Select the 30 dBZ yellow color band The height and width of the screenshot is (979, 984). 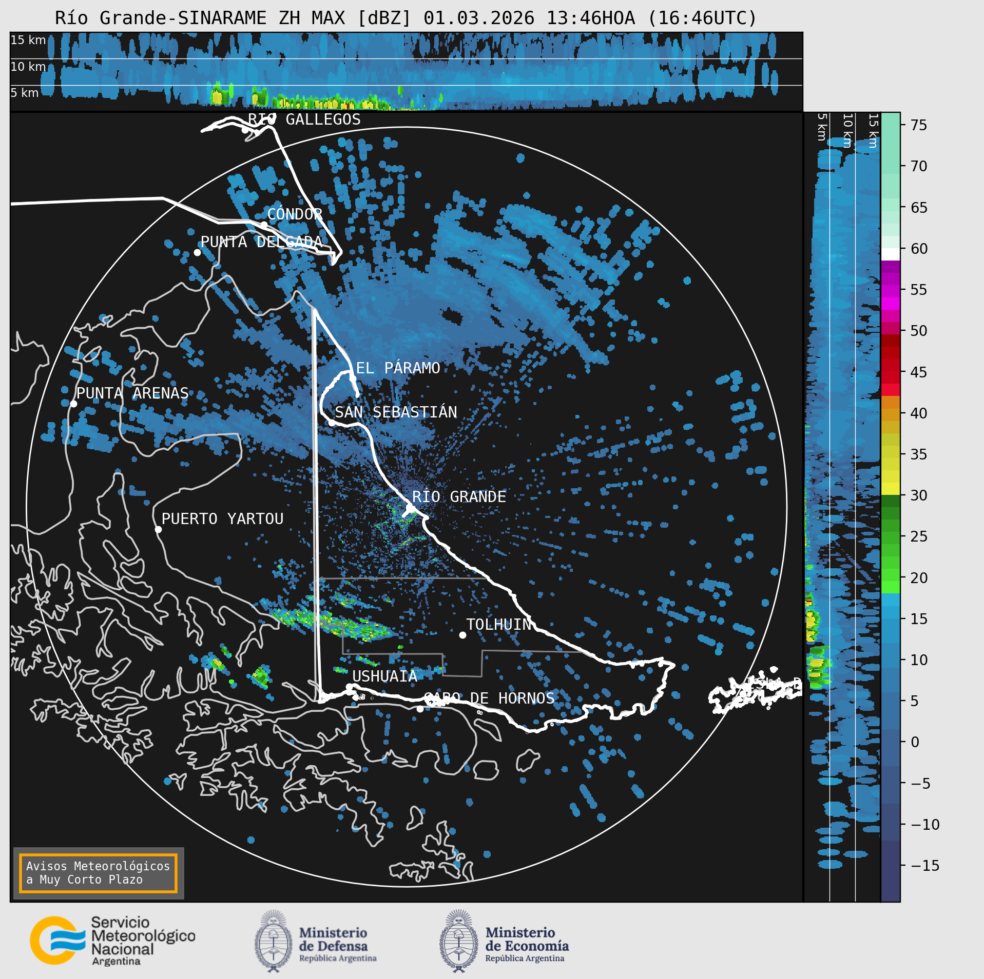(891, 489)
